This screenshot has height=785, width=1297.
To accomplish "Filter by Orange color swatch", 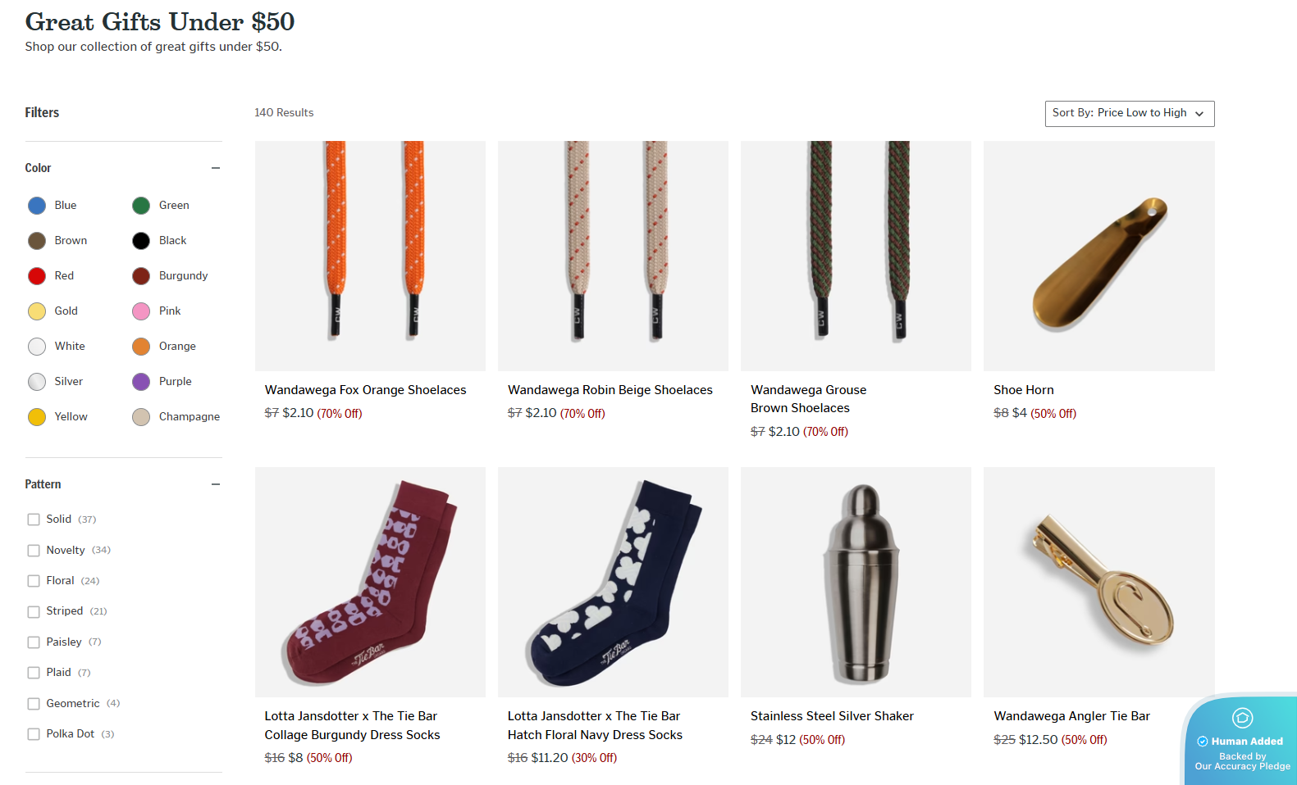I will point(141,347).
